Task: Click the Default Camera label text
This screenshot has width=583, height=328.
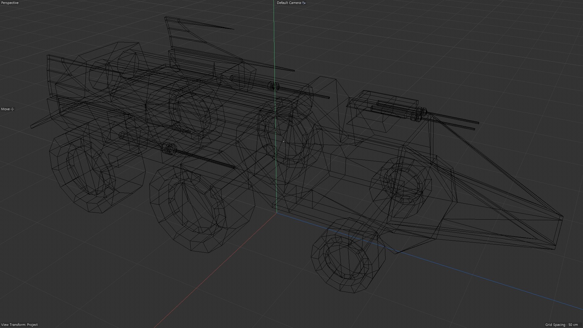Action: tap(289, 3)
